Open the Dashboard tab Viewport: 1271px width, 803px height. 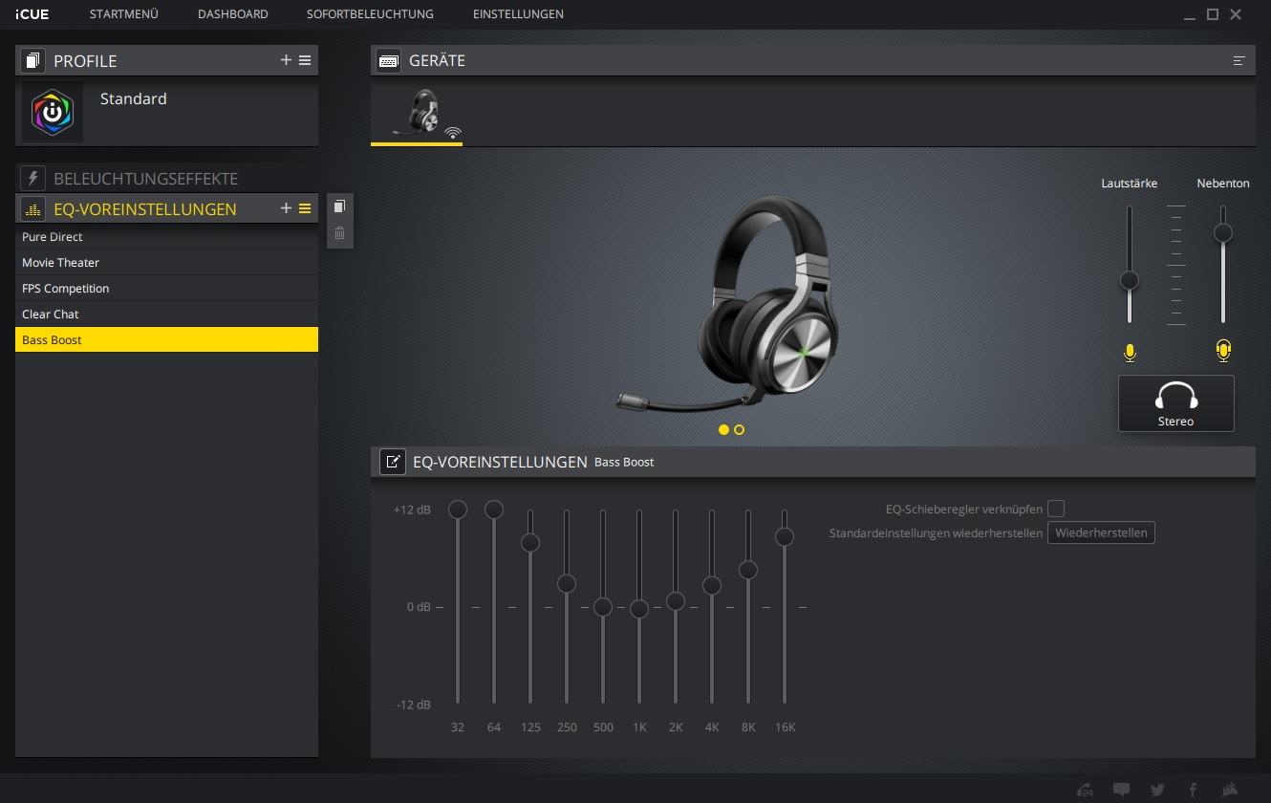[233, 14]
